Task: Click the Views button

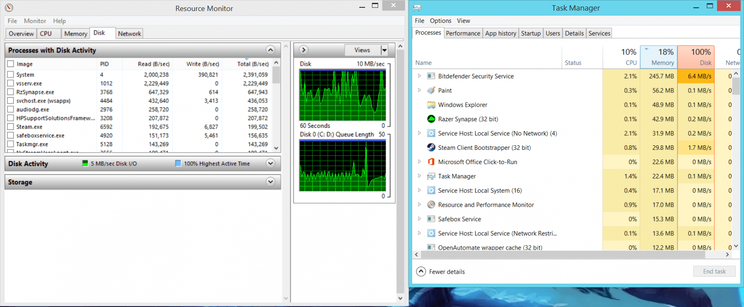Action: (362, 50)
